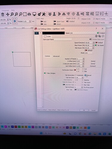The image size is (112, 149).
Task: Remove sub-layer with minus circle icon
Action: click(x=103, y=36)
